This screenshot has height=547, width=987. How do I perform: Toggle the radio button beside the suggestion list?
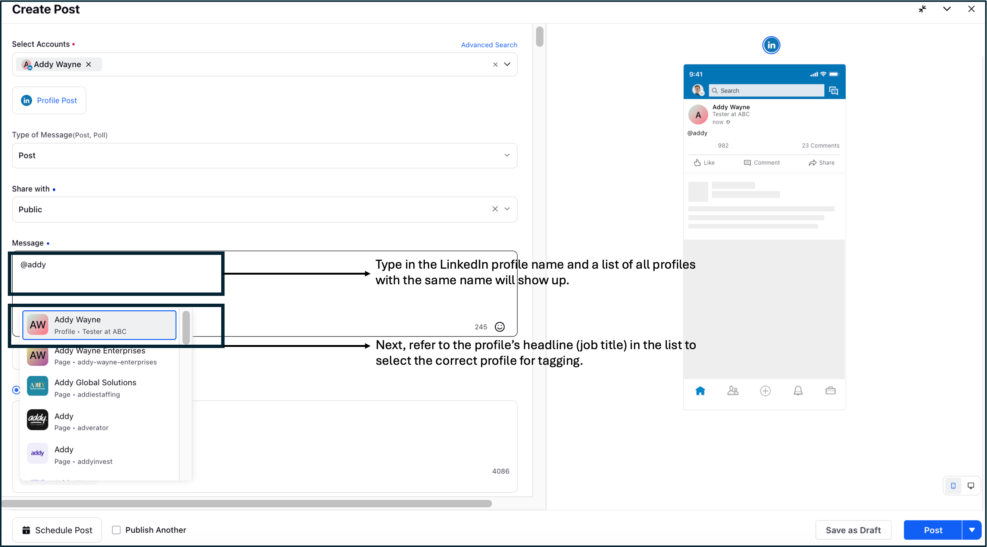[x=16, y=390]
